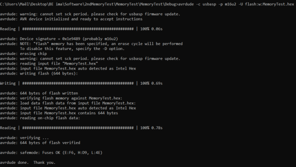This screenshot has width=296, height=167.
Task: Click the safemode Fuses OK line
Action: [x=53, y=152]
